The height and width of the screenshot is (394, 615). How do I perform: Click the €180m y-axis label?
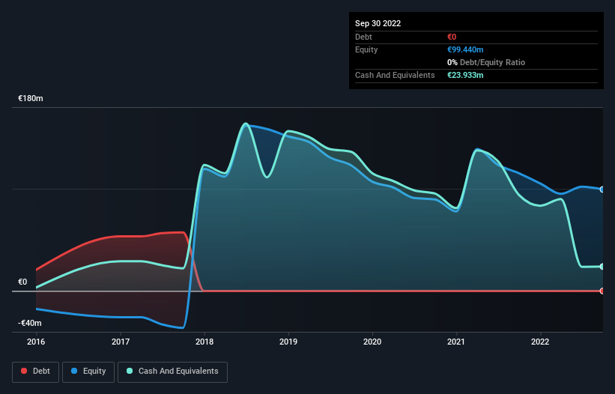click(x=31, y=98)
